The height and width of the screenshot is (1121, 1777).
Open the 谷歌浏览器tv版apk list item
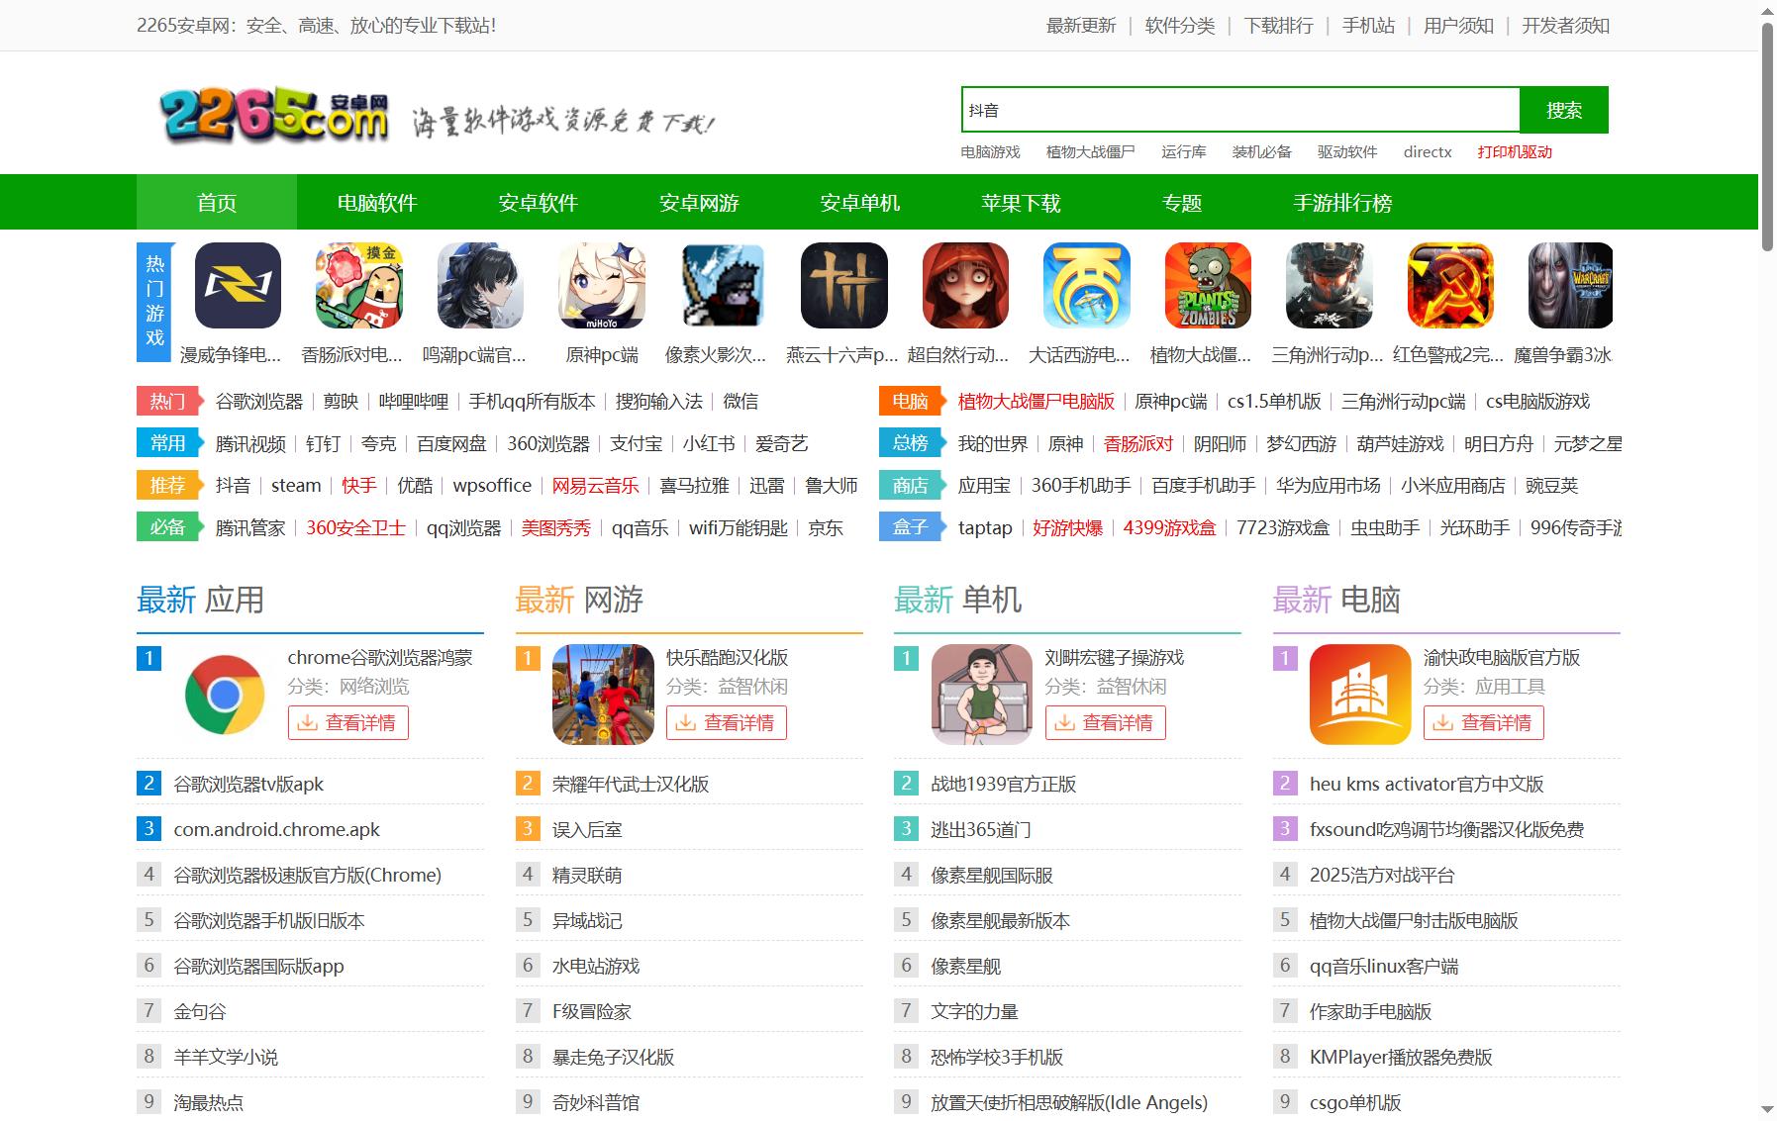[x=248, y=785]
